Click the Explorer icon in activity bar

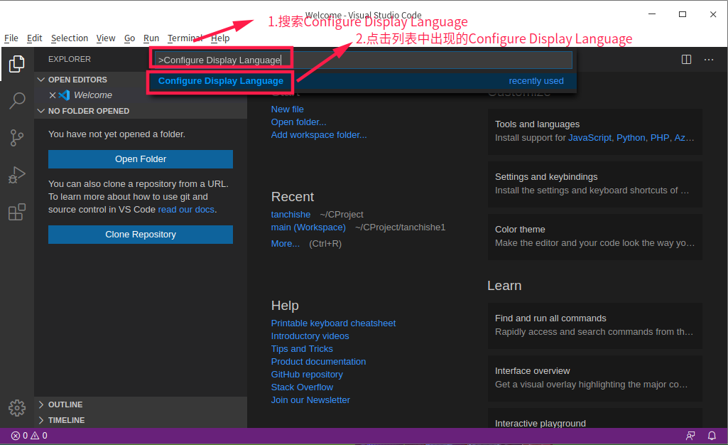coord(16,64)
